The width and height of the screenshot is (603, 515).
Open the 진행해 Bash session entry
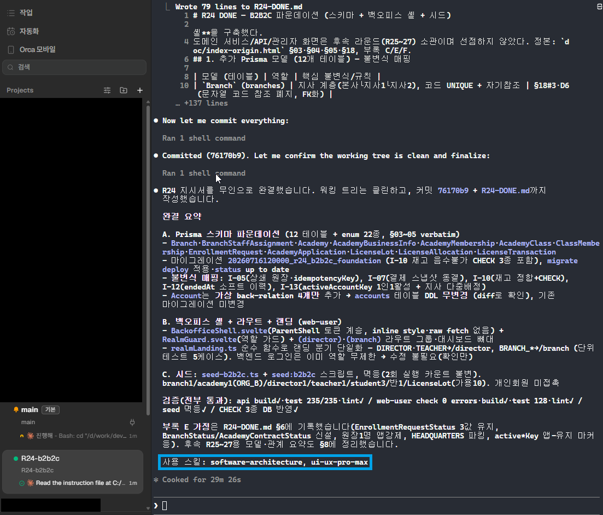click(79, 436)
